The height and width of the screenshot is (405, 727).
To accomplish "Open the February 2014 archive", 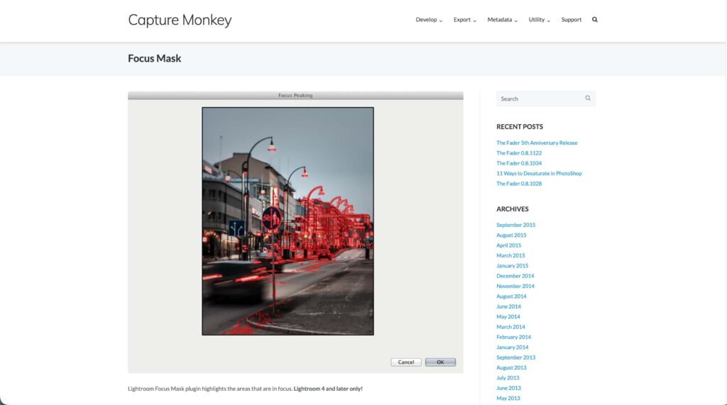I will (514, 337).
